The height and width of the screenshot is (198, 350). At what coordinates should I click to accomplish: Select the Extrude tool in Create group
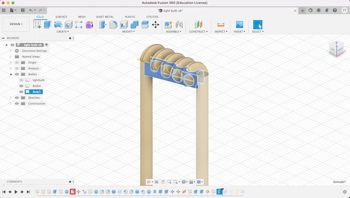point(48,25)
